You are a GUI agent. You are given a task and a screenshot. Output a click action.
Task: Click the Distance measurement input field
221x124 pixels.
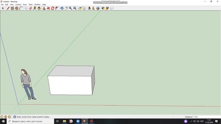click(x=206, y=117)
